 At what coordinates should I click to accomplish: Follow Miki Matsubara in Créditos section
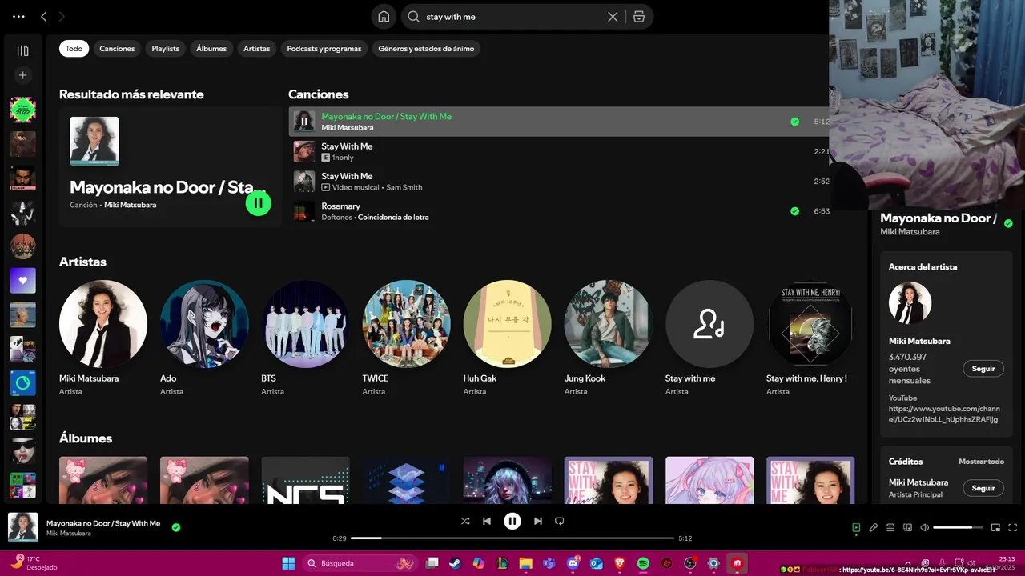coord(983,488)
